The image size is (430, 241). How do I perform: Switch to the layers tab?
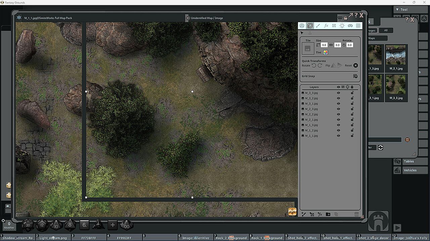pos(310,26)
